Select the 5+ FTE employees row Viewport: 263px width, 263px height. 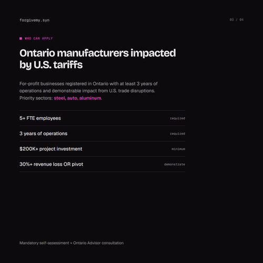click(x=102, y=118)
